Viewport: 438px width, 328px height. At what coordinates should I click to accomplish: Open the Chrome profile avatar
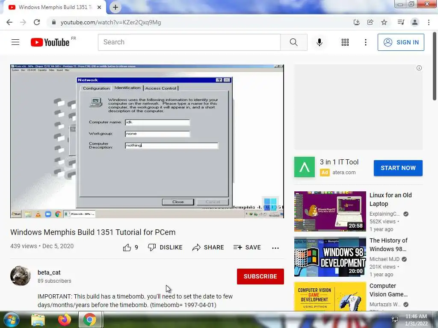tap(415, 22)
